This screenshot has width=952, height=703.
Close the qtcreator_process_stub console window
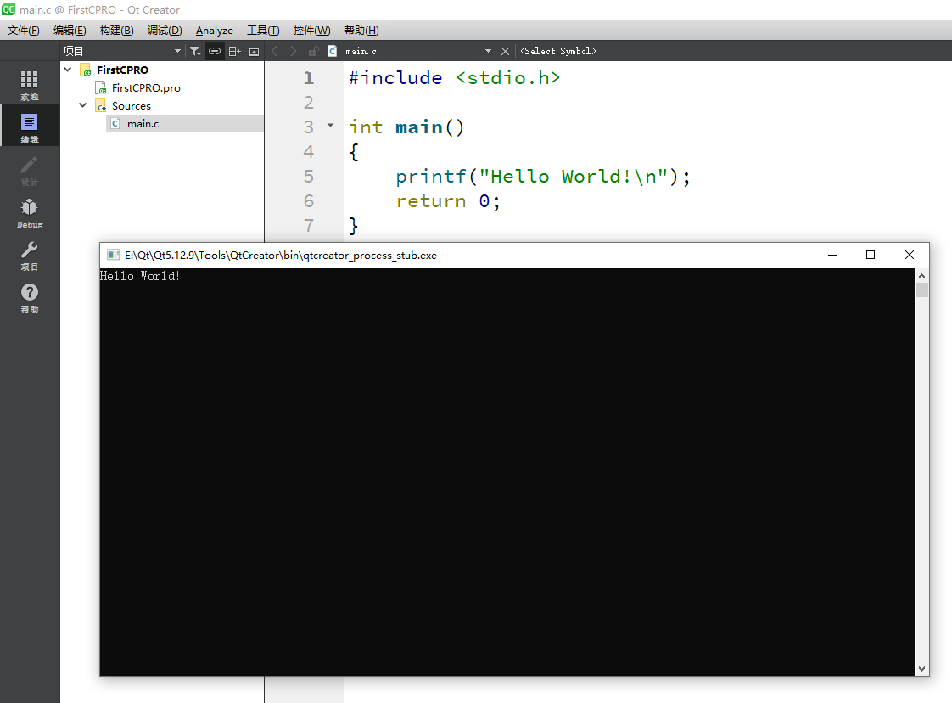(x=909, y=256)
